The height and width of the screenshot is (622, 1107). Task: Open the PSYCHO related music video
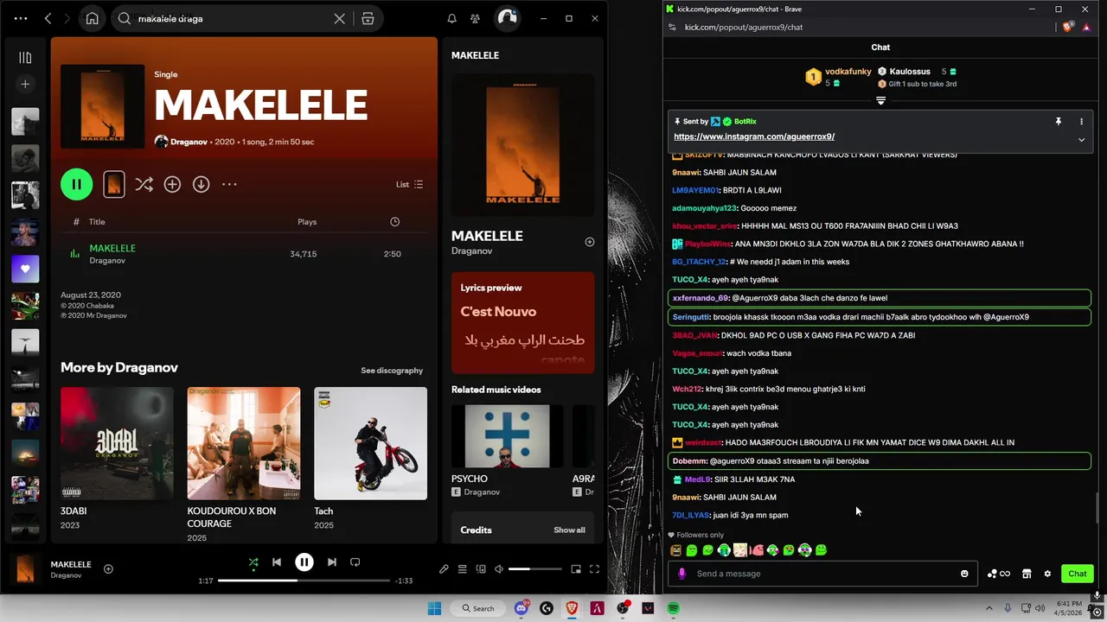[x=507, y=451]
